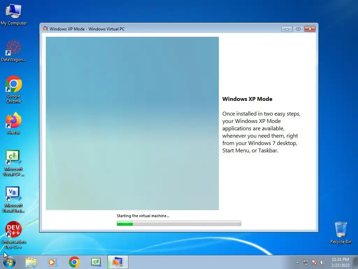Screen dimensions: 358x269
Task: Open the volume speaker tray icon
Action: [322, 262]
